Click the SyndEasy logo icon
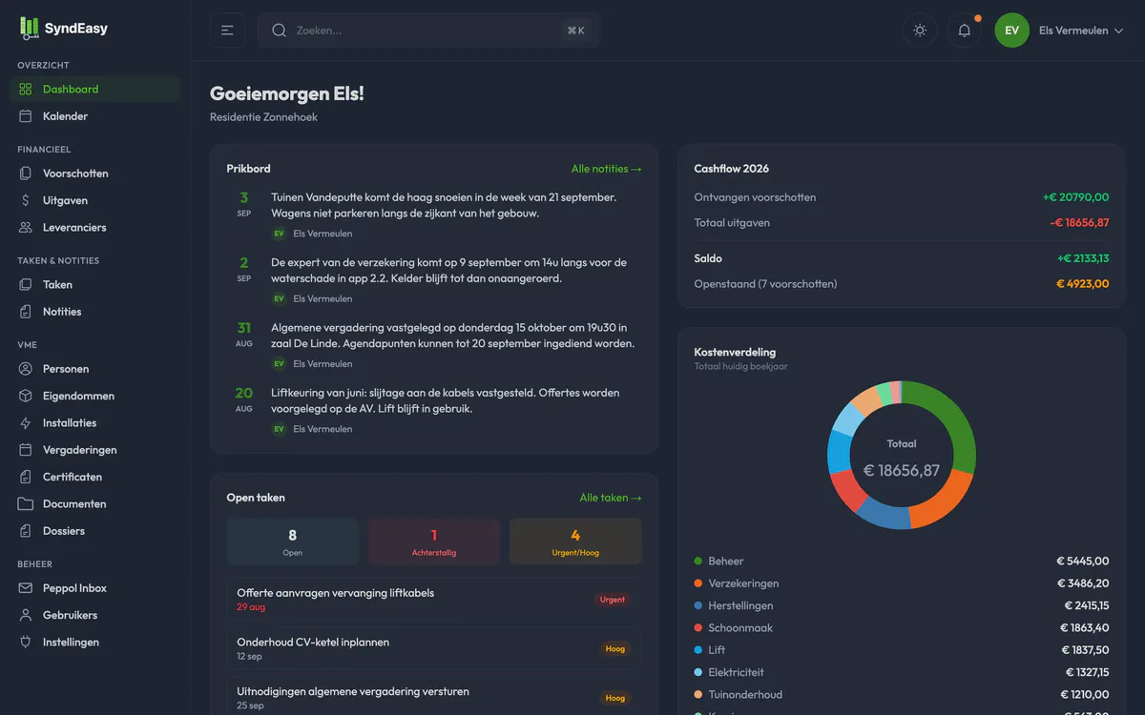The height and width of the screenshot is (715, 1145). tap(30, 29)
